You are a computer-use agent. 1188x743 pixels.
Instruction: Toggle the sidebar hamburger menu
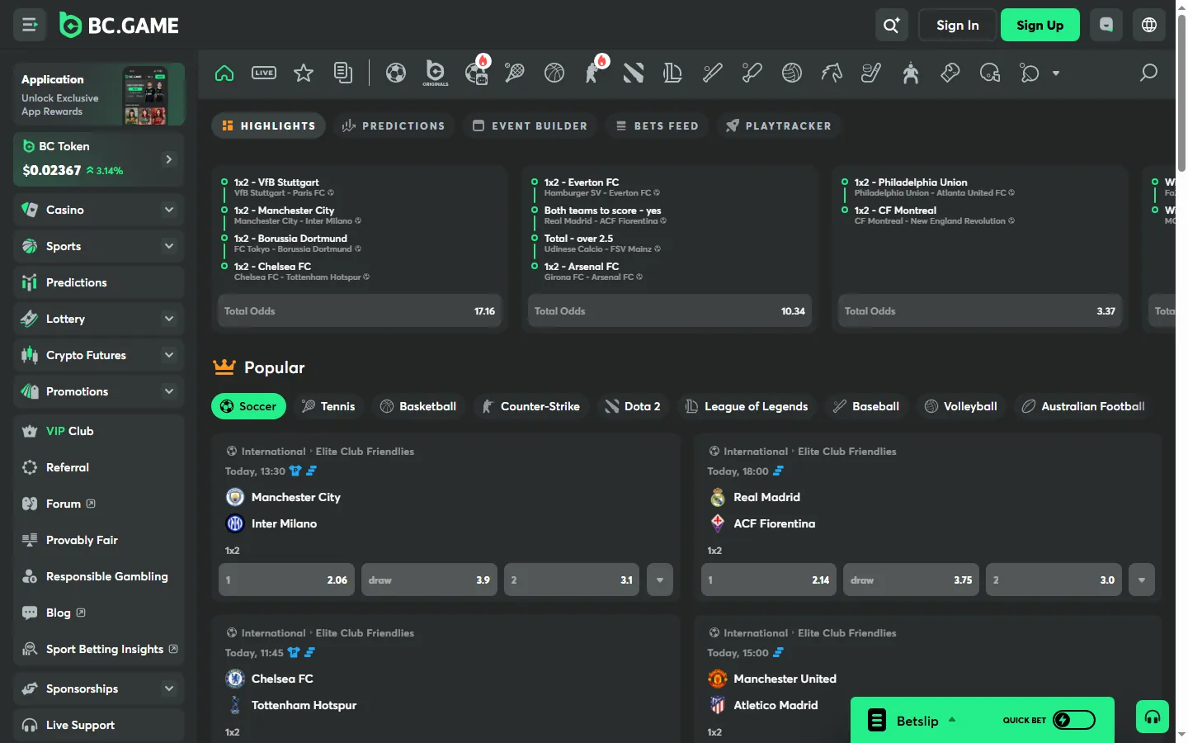click(x=30, y=25)
